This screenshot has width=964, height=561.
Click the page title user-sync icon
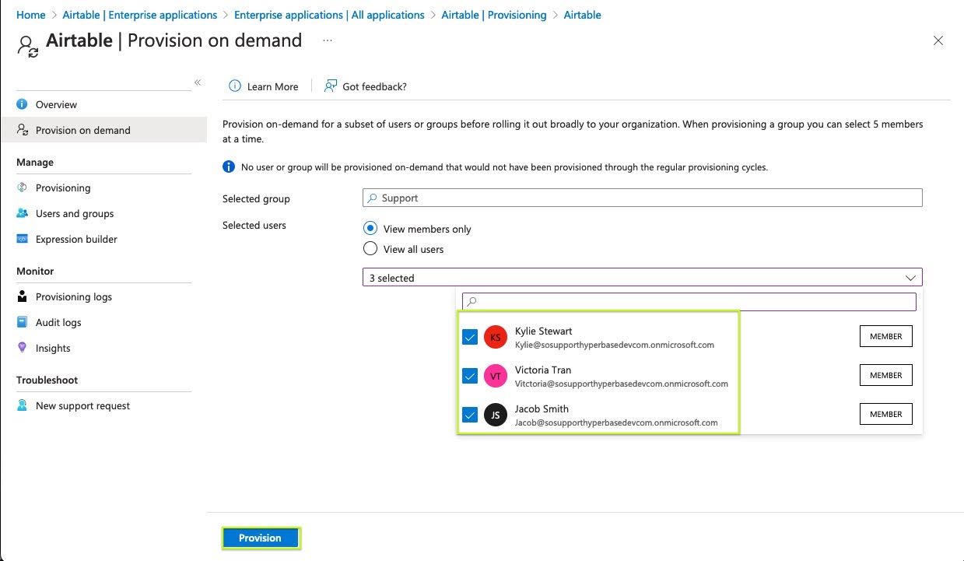tap(28, 45)
